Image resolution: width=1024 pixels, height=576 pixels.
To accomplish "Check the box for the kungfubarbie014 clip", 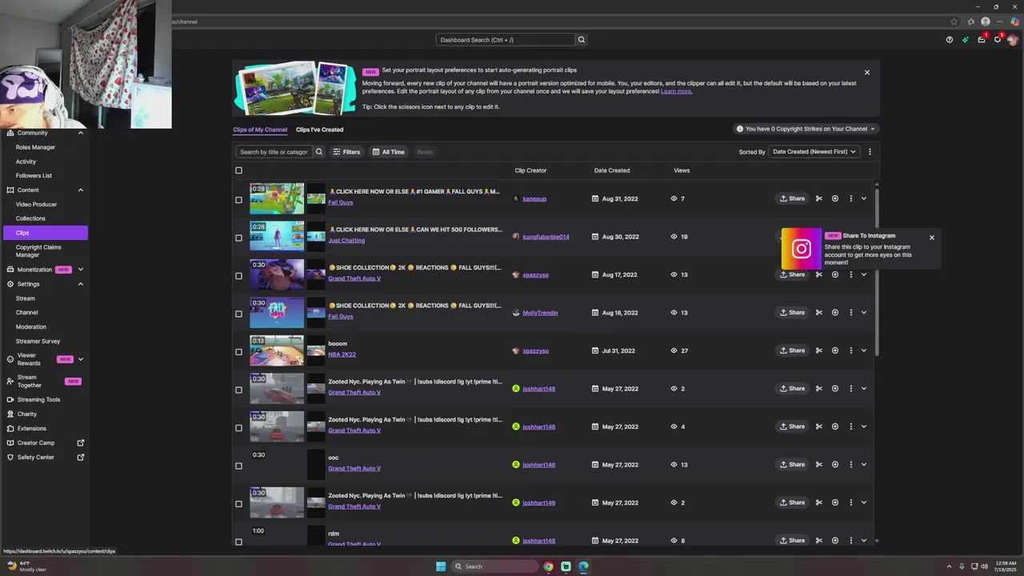I will [238, 238].
